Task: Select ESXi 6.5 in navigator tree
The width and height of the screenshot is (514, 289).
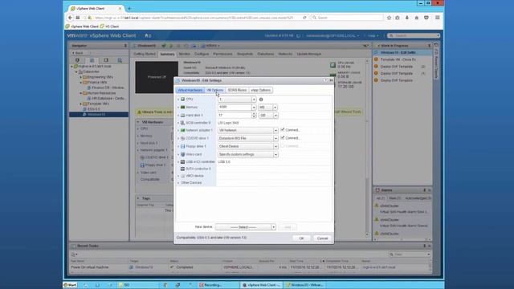Action: coord(93,109)
